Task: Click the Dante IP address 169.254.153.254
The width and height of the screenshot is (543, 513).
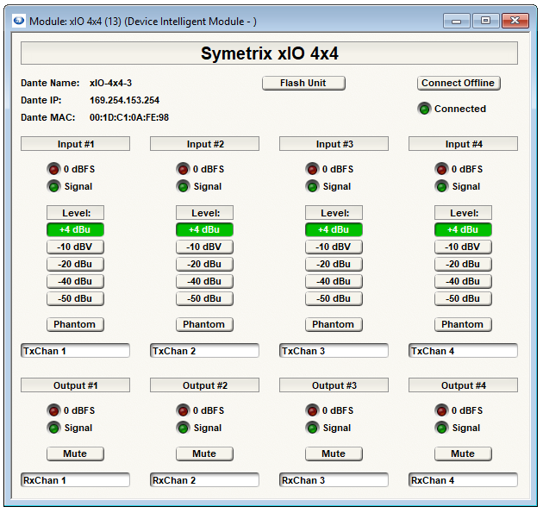Action: pyautogui.click(x=124, y=101)
